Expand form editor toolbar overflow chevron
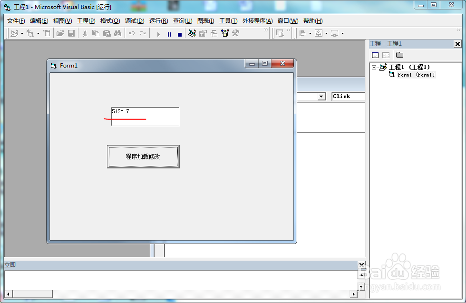466x303 pixels. 458,30
